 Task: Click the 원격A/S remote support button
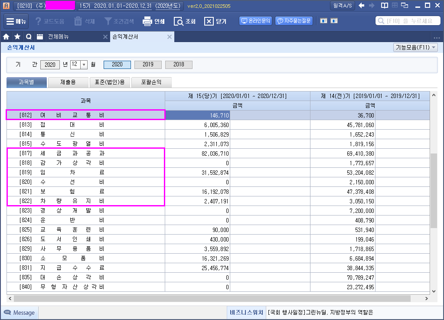[x=343, y=6]
